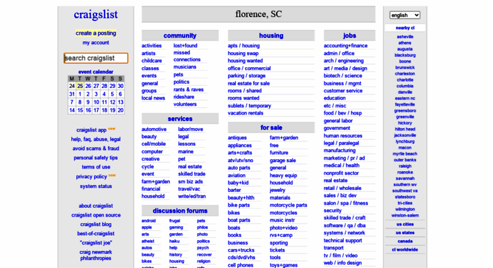Switch to nearby savannah craigslist
493x268 pixels.
coord(405,178)
